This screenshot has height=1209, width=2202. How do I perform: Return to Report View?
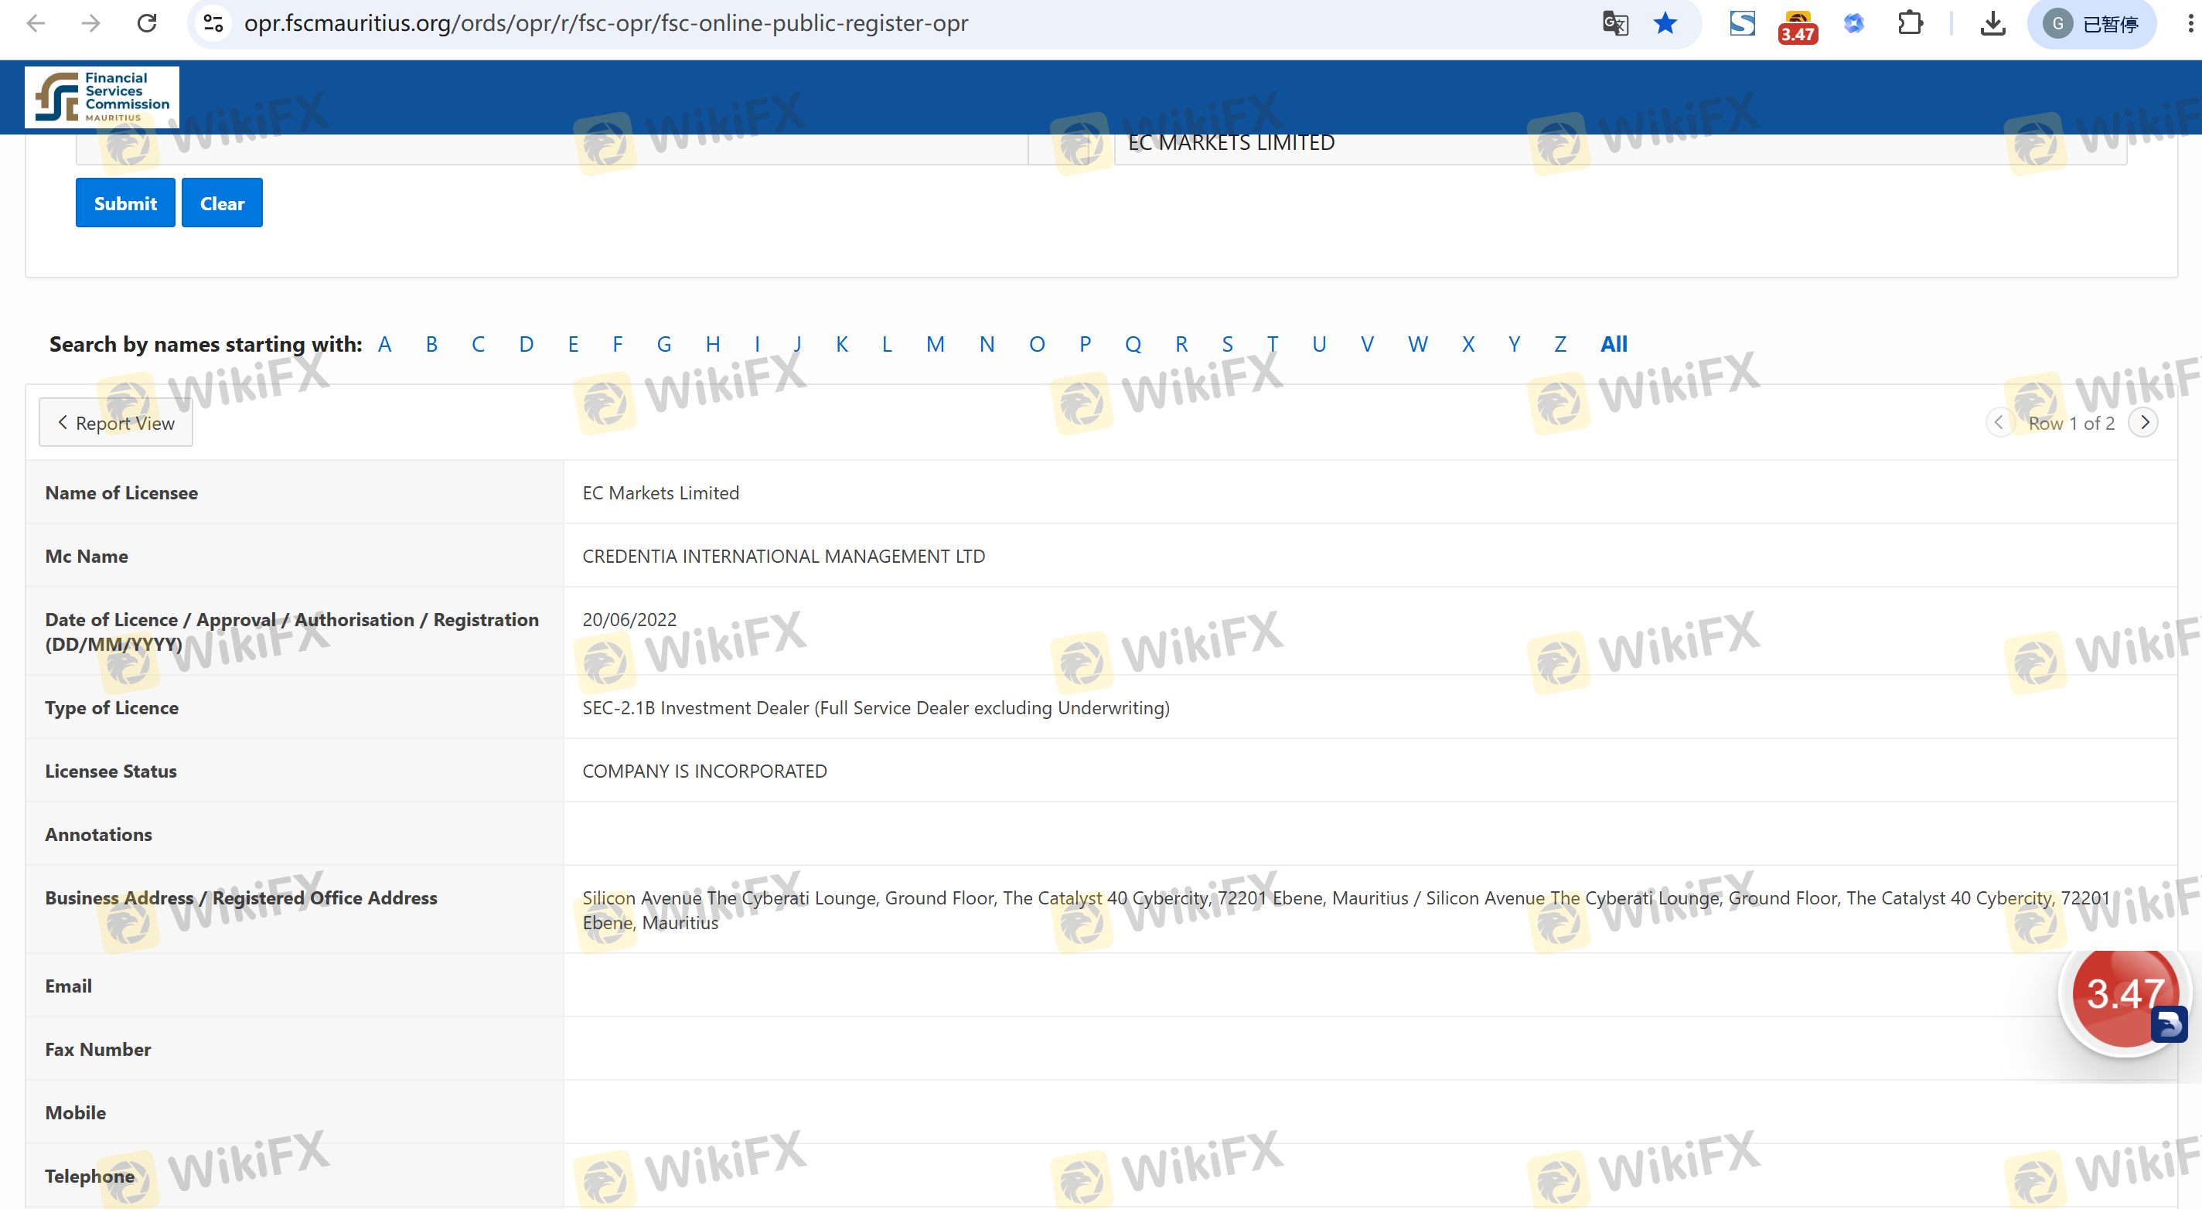coord(115,422)
